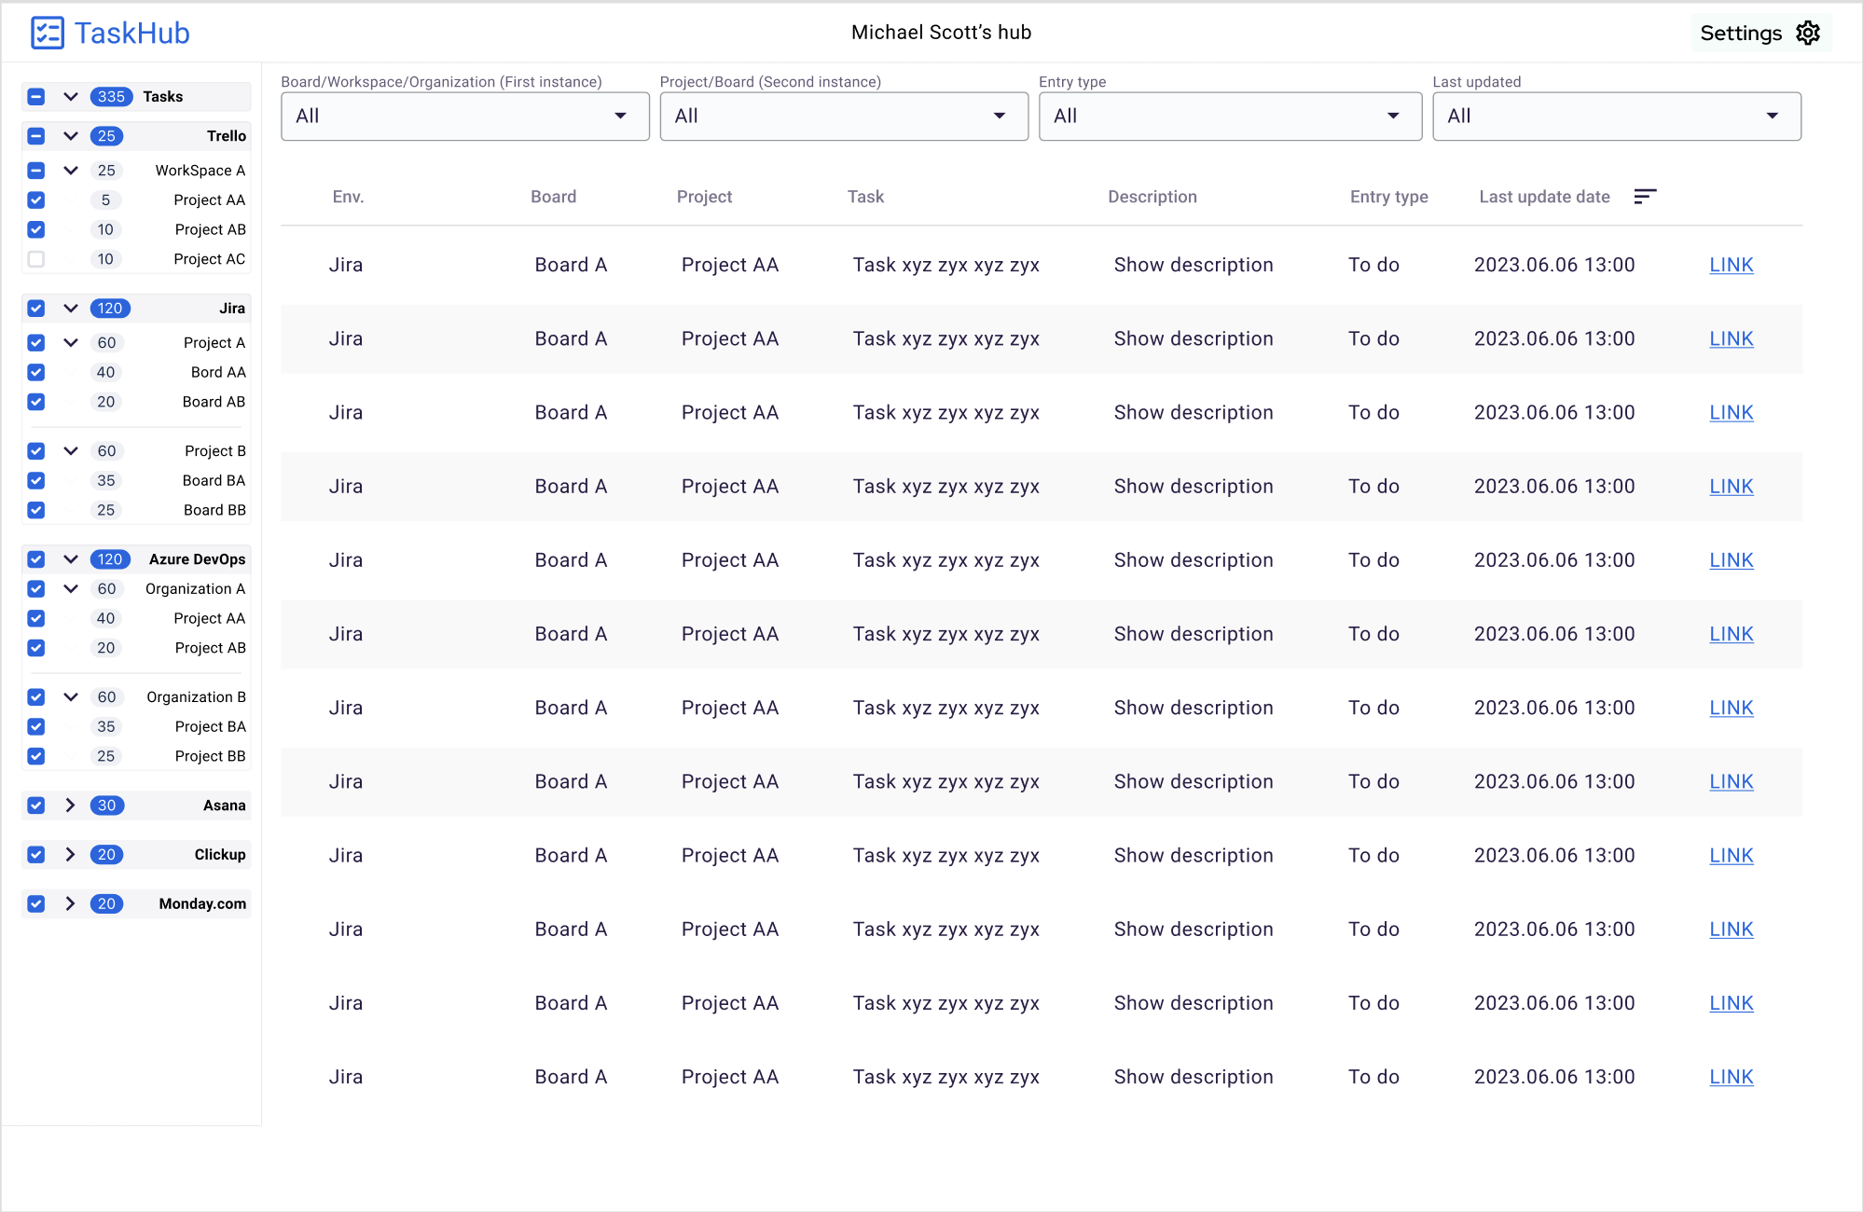This screenshot has height=1212, width=1863.
Task: Collapse Organization A chevron
Action: pos(71,589)
